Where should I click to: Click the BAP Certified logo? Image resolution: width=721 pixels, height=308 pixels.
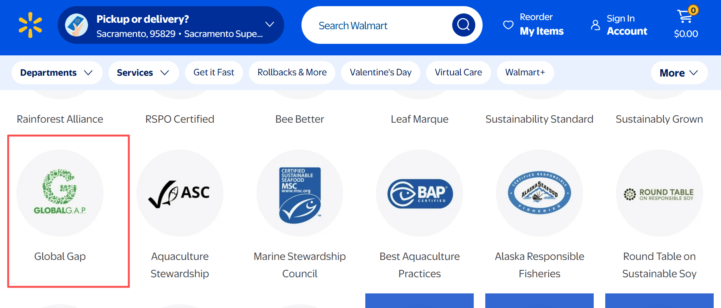coord(420,193)
